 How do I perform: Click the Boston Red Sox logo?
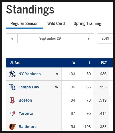pos(12,100)
